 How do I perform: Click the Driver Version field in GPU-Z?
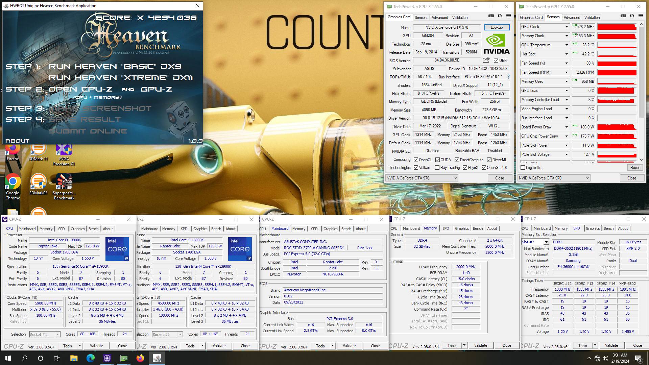pos(461,118)
